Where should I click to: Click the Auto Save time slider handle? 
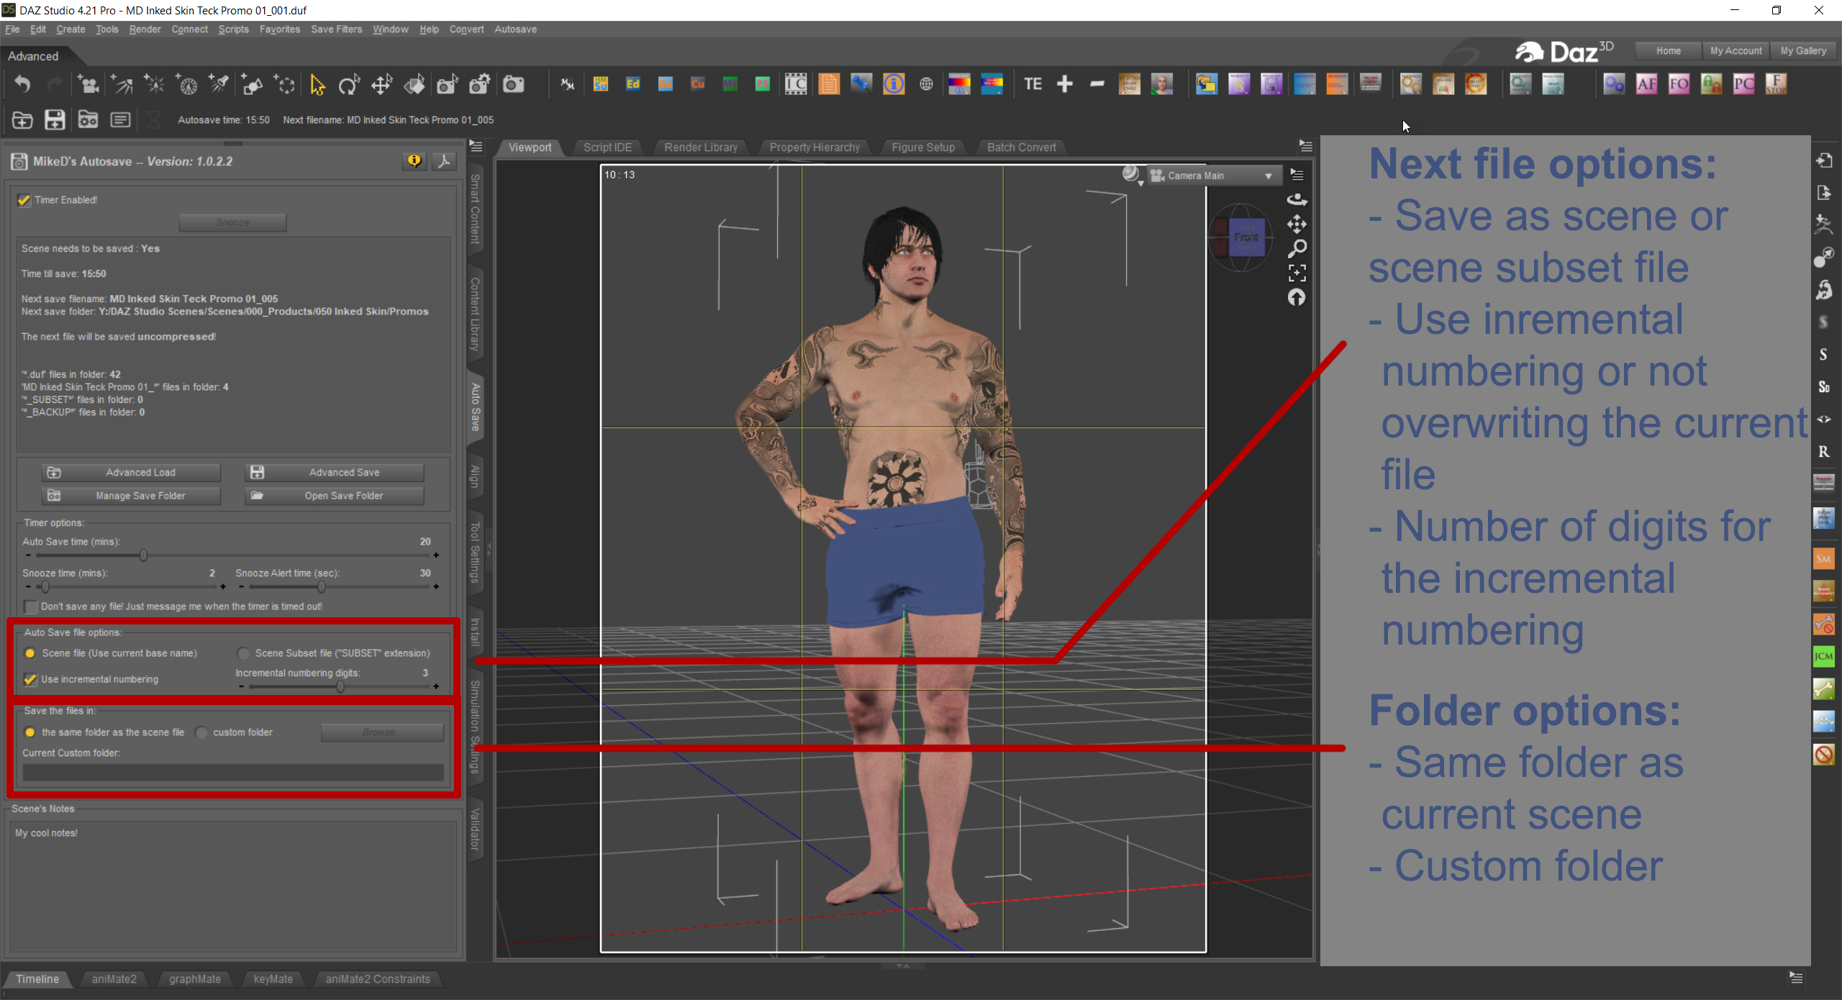point(143,555)
